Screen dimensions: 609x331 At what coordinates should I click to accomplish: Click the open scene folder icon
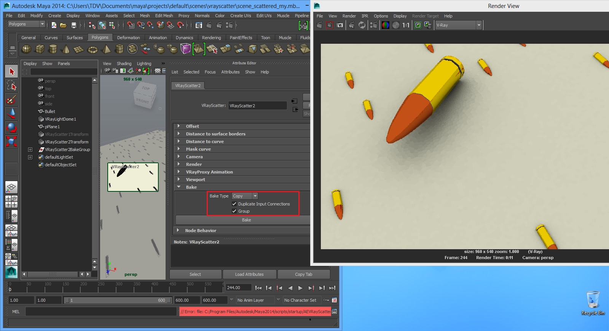tap(64, 25)
